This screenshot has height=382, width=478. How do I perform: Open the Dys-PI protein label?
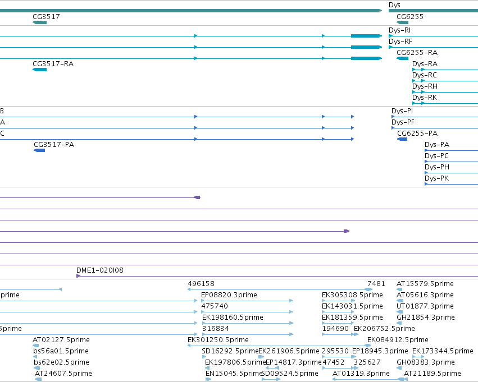[x=402, y=111]
